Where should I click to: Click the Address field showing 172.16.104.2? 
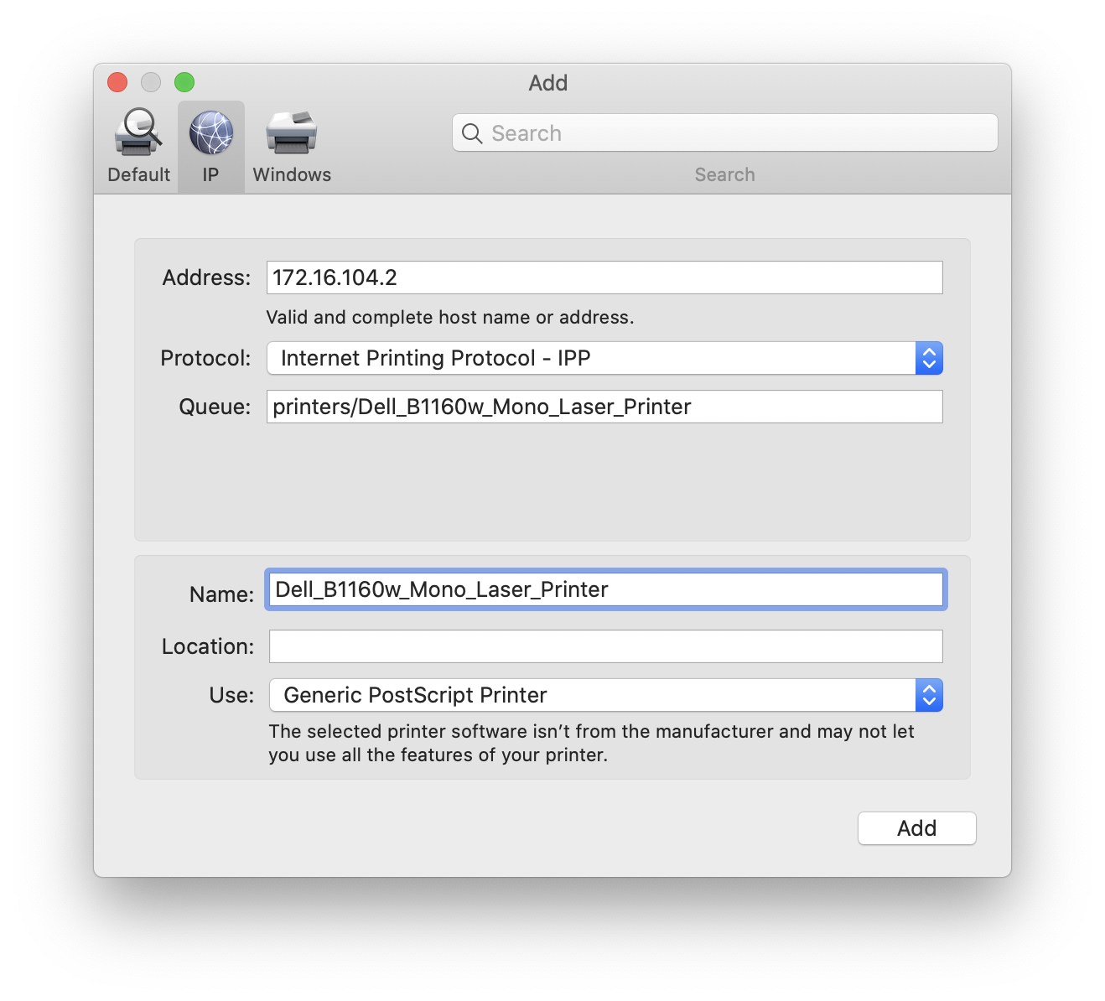pos(604,277)
